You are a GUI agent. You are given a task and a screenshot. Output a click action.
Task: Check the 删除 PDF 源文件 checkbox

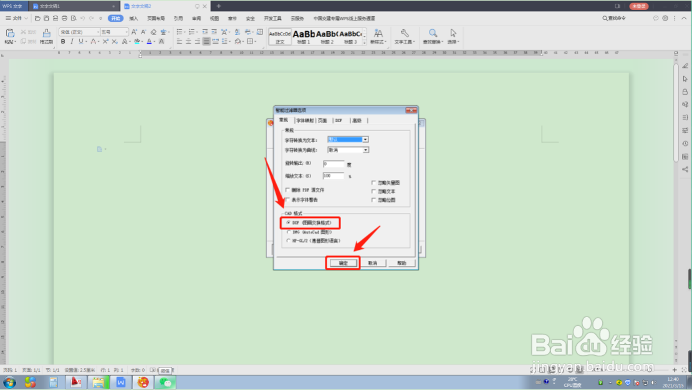288,190
